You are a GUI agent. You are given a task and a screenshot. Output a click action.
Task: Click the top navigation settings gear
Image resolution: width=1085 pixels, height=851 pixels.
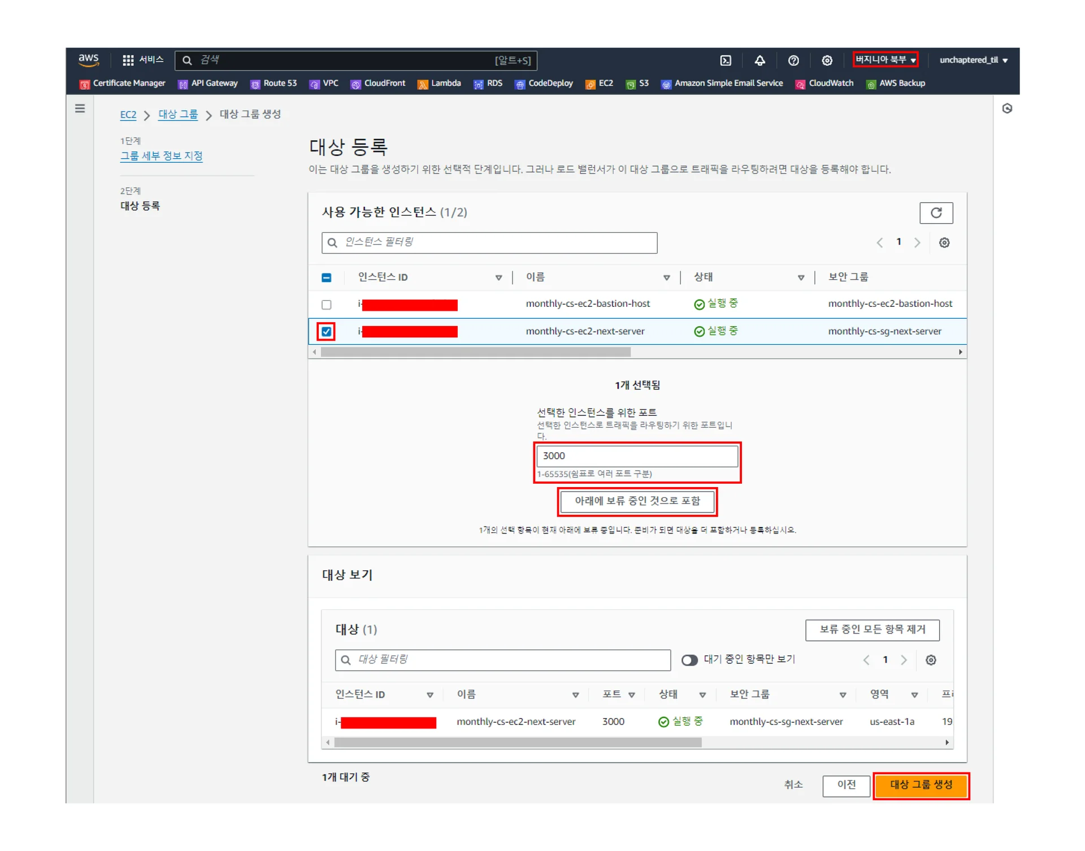[x=827, y=60]
